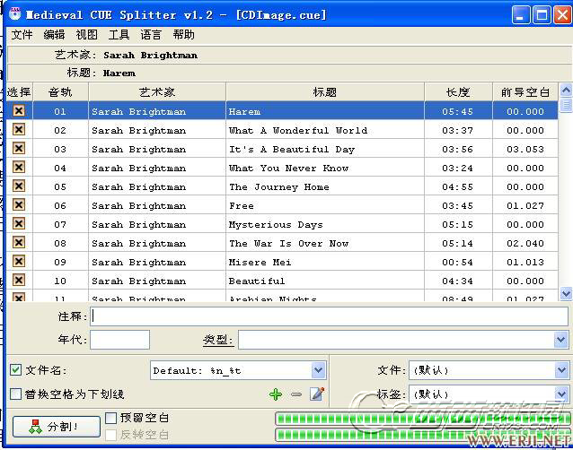Open the 标签 tag dropdown
This screenshot has width=573, height=450.
(561, 394)
